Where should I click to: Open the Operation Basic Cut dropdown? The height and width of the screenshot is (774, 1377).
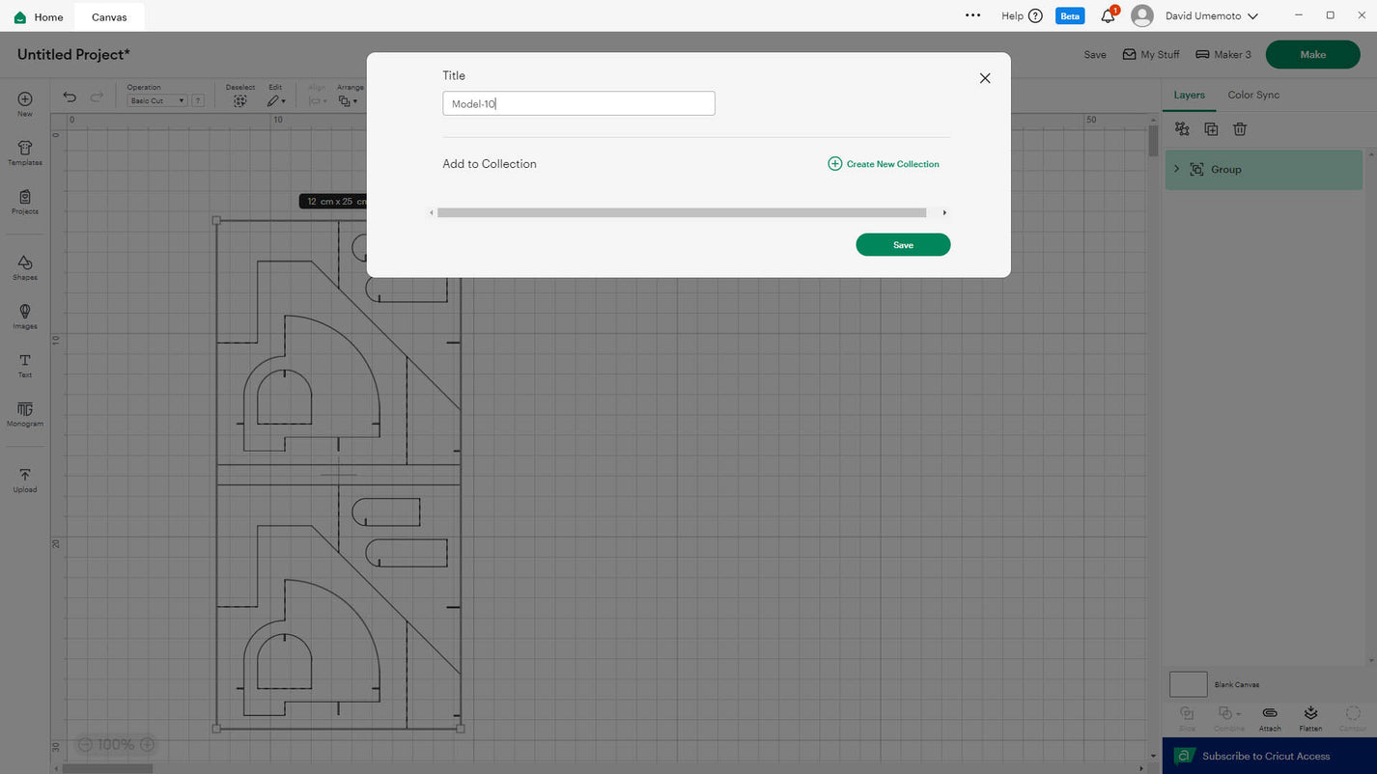click(x=157, y=100)
